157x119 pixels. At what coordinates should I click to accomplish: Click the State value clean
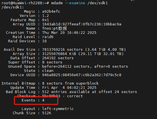48,71
